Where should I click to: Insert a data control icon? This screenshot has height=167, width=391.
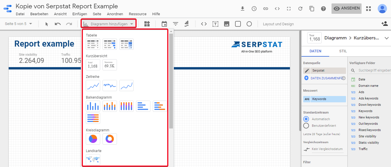187,24
